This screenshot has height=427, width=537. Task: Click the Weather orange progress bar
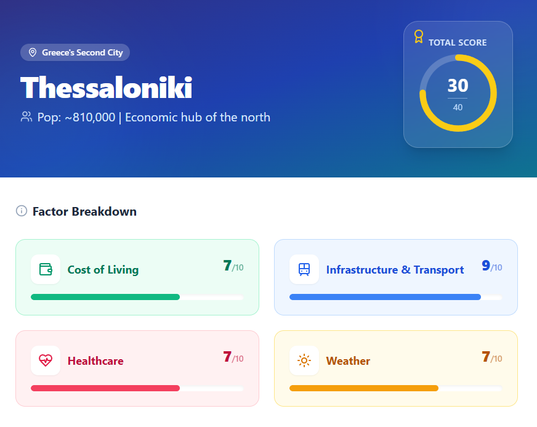395,388
